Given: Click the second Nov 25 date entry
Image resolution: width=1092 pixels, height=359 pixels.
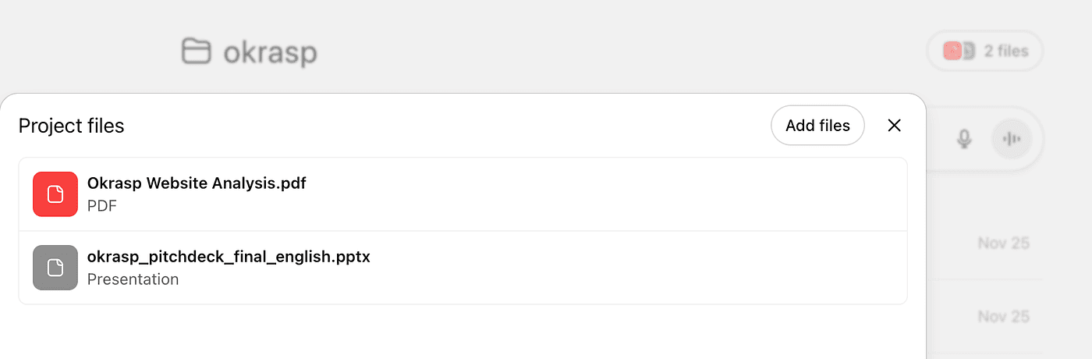Looking at the screenshot, I should pos(1004,316).
